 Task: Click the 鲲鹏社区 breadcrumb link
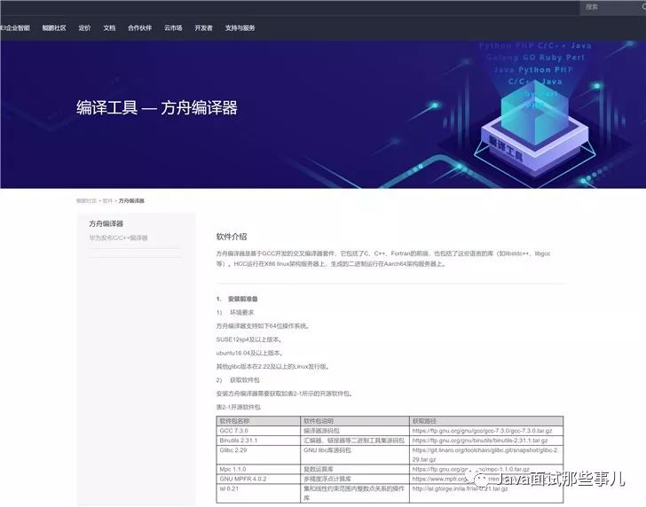(86, 201)
